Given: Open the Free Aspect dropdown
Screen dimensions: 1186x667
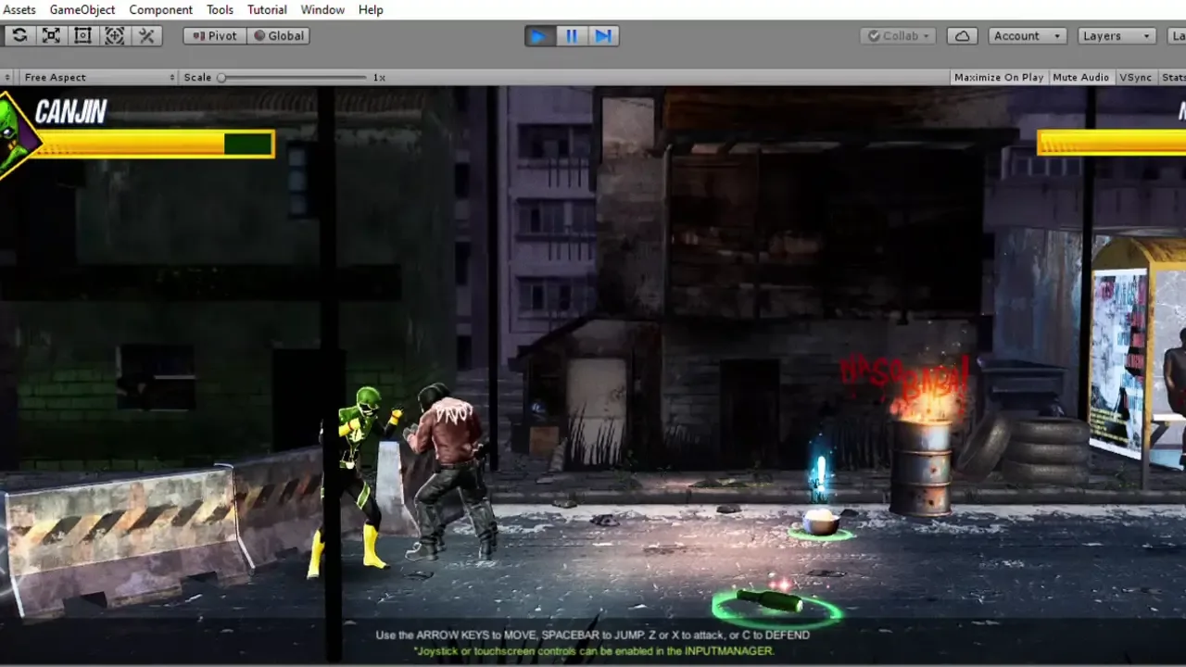Looking at the screenshot, I should pyautogui.click(x=98, y=77).
